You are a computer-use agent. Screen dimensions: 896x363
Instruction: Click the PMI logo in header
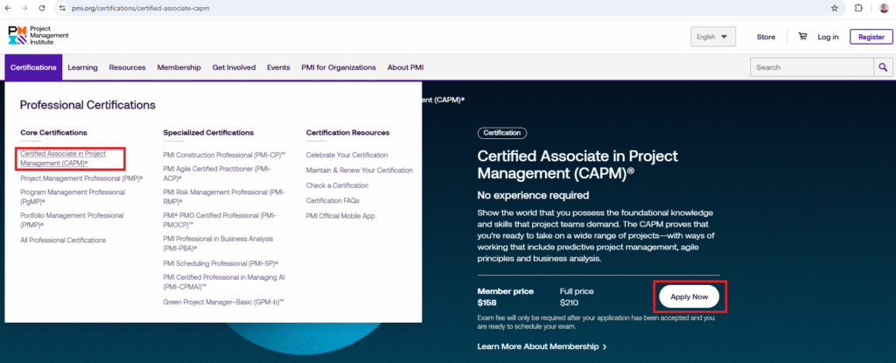38,36
